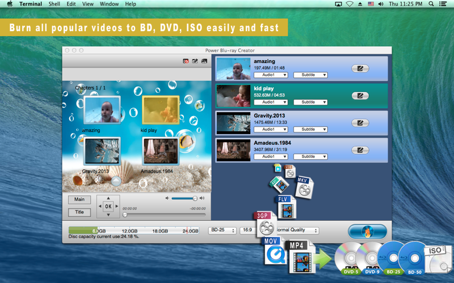Open the edit button for Amadeus.1984 video
This screenshot has height=283, width=454.
point(360,150)
